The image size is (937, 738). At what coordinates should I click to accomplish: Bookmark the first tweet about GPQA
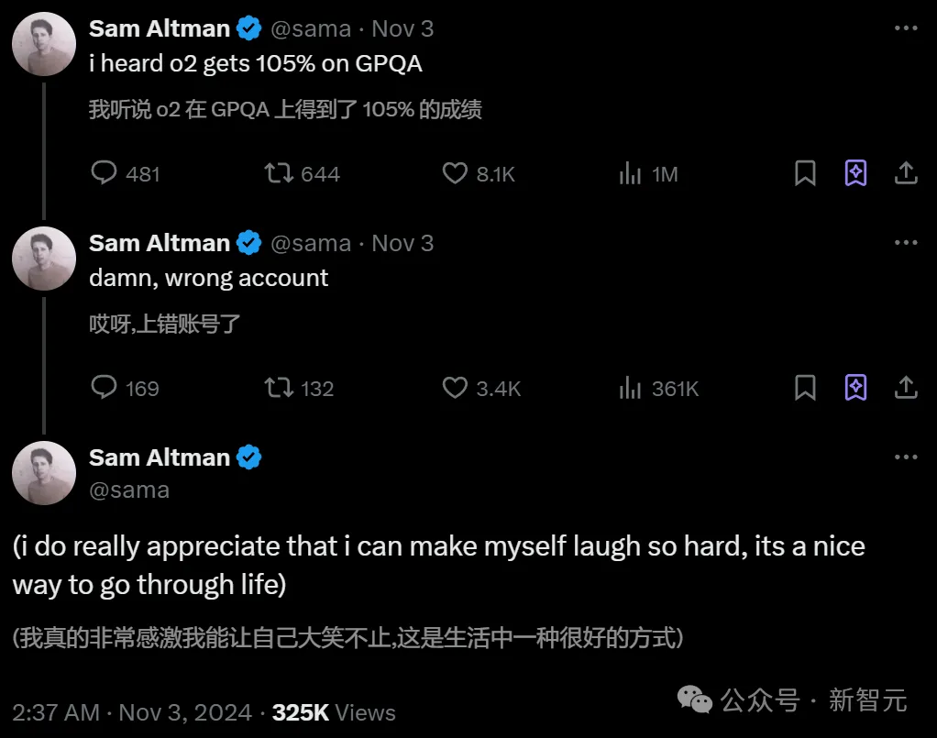(805, 173)
